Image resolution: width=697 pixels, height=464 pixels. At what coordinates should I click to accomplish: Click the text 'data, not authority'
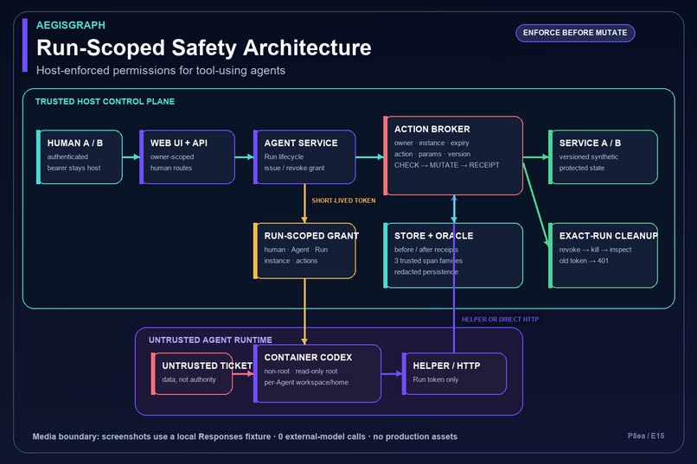point(189,379)
